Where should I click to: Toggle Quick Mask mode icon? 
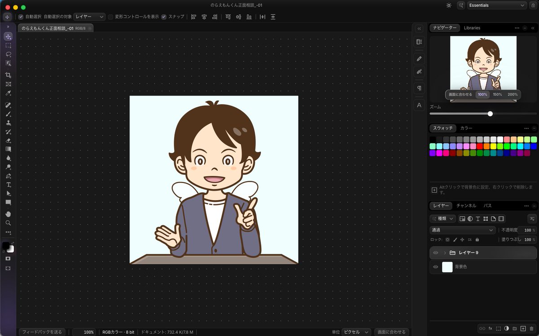[x=8, y=259]
